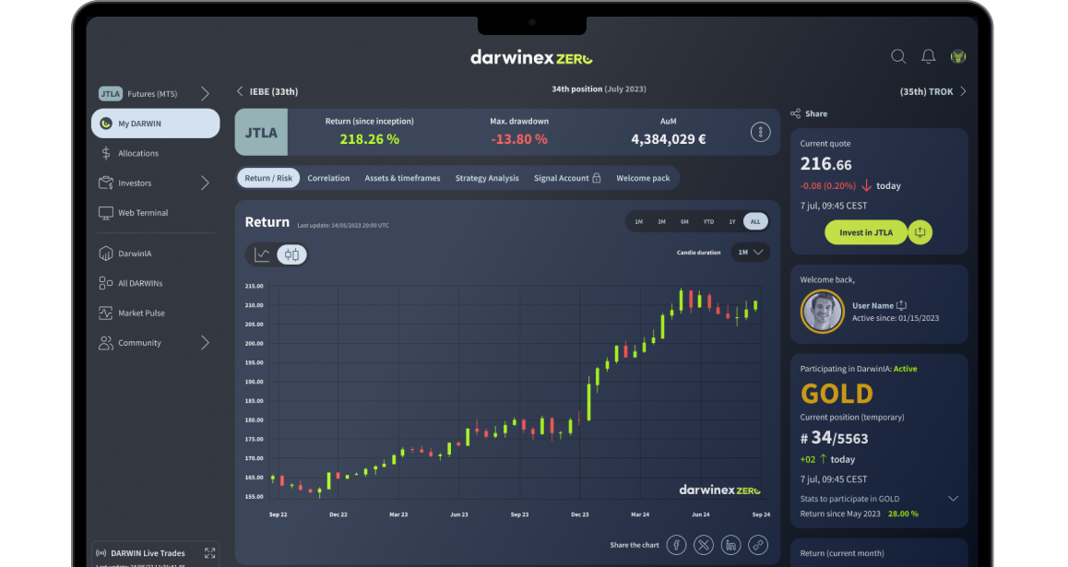Click the Allocations dollar icon
The height and width of the screenshot is (567, 1068).
click(105, 153)
